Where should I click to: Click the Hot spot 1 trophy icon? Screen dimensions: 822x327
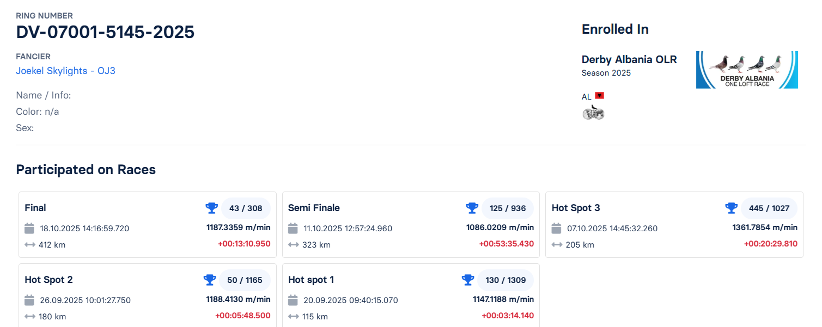(x=468, y=280)
